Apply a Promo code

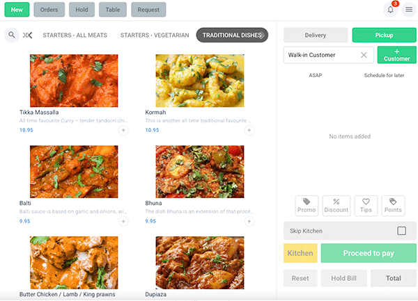307,205
